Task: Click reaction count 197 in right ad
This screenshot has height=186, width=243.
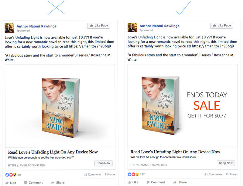Action: 142,174
